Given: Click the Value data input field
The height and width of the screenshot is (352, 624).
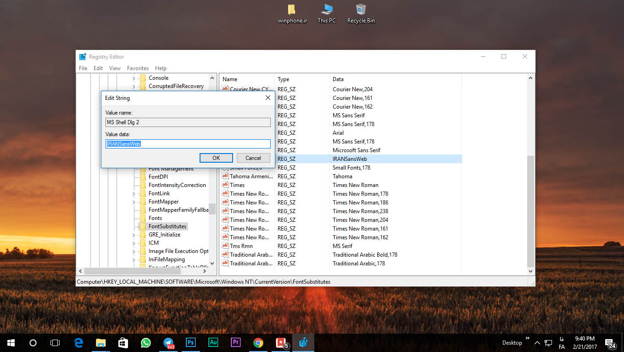Looking at the screenshot, I should [188, 144].
